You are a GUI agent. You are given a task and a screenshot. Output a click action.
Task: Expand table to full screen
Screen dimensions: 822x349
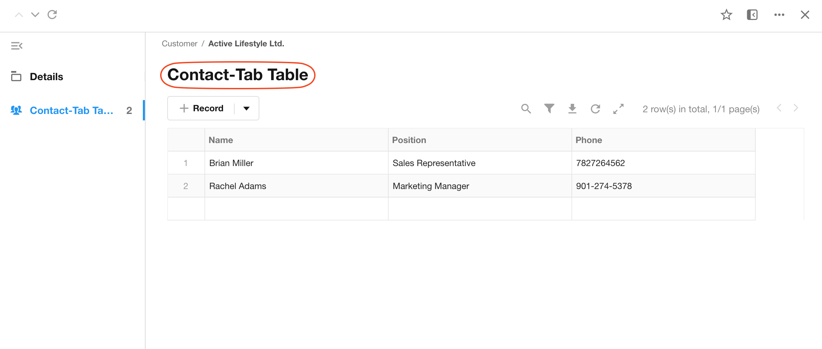[x=618, y=109]
